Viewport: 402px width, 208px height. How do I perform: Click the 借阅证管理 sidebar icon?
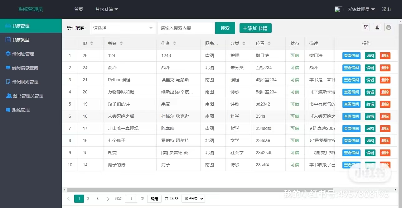[8, 54]
